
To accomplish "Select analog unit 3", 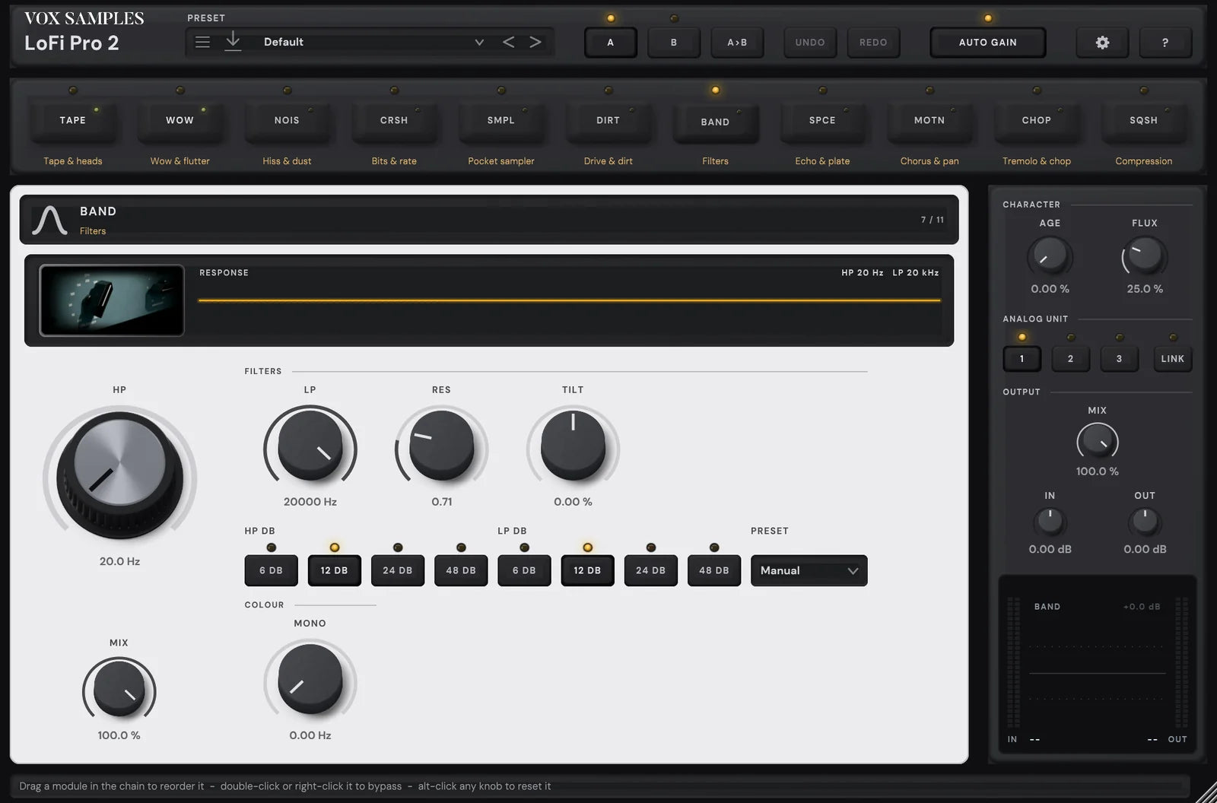I will [x=1119, y=359].
